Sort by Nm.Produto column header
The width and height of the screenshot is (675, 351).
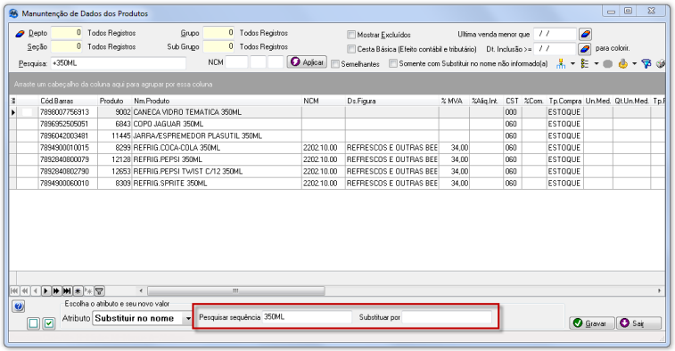coord(217,101)
